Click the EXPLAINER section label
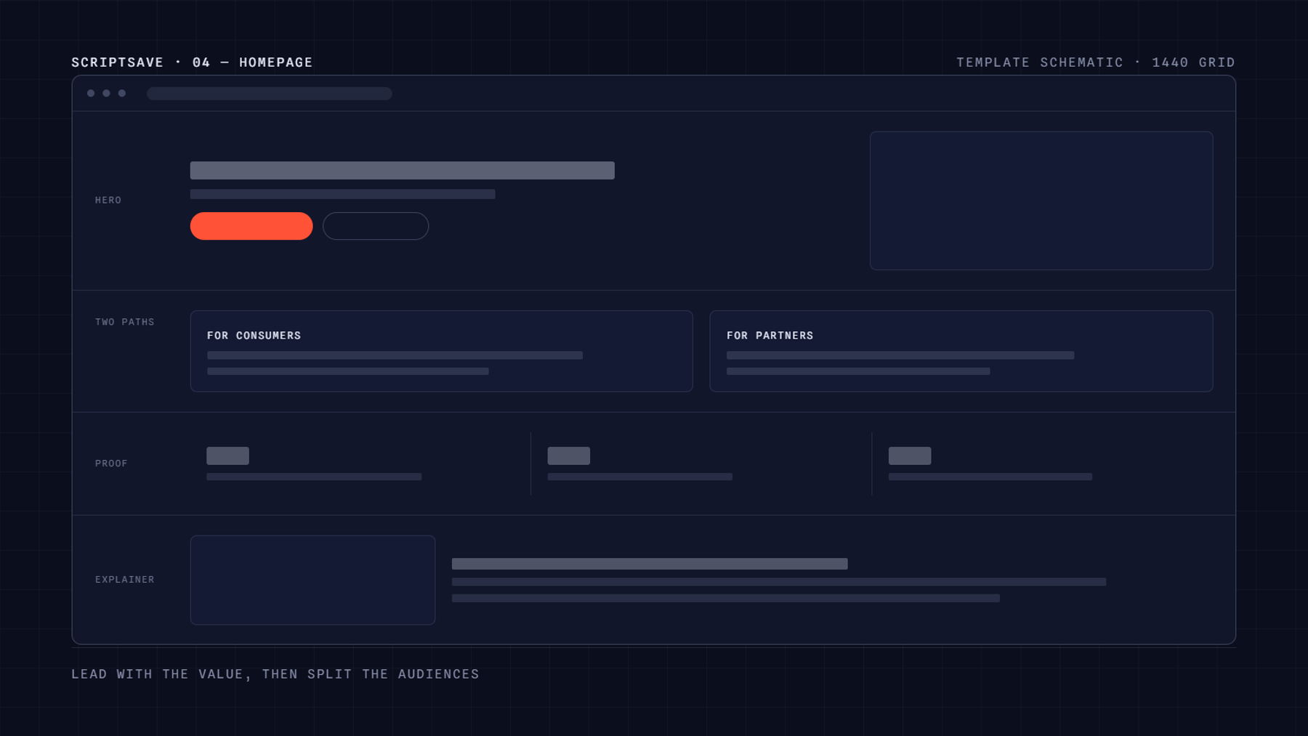Viewport: 1308px width, 736px height. [125, 580]
